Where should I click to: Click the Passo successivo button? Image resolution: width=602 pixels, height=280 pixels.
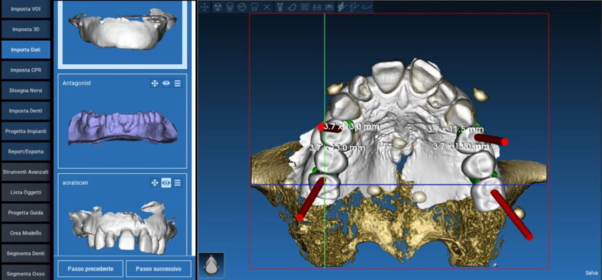[158, 269]
